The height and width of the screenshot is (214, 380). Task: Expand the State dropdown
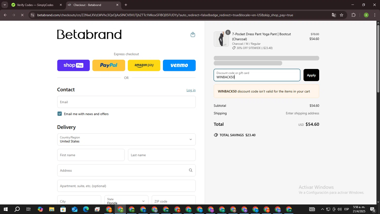pos(126,200)
